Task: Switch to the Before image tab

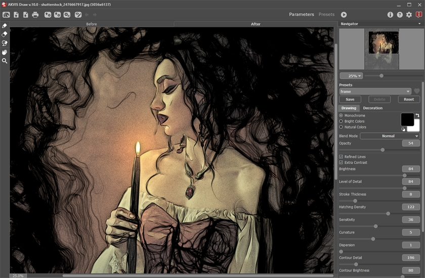Action: click(x=92, y=24)
